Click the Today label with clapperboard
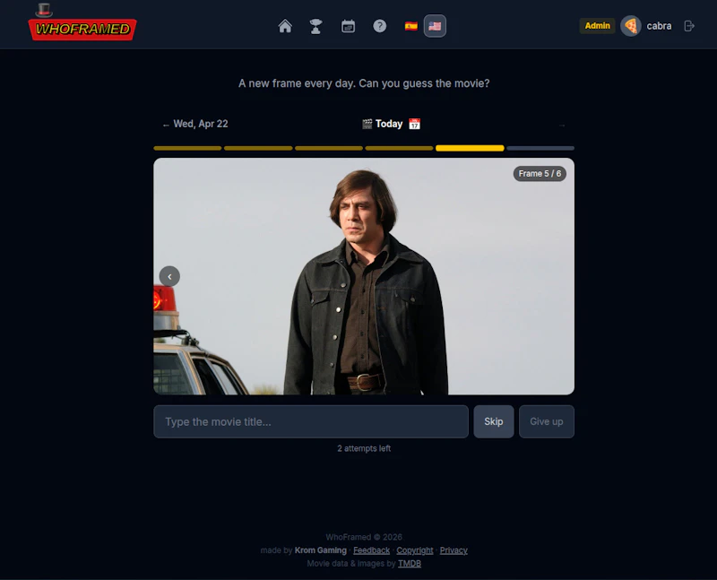Screen dimensions: 717x580 [383, 124]
